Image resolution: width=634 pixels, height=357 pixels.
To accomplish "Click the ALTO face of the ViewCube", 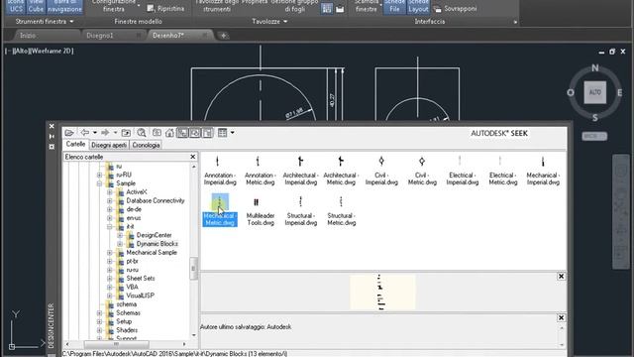I will 594,92.
